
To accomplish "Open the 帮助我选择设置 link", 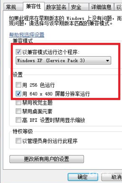I will tap(27, 35).
